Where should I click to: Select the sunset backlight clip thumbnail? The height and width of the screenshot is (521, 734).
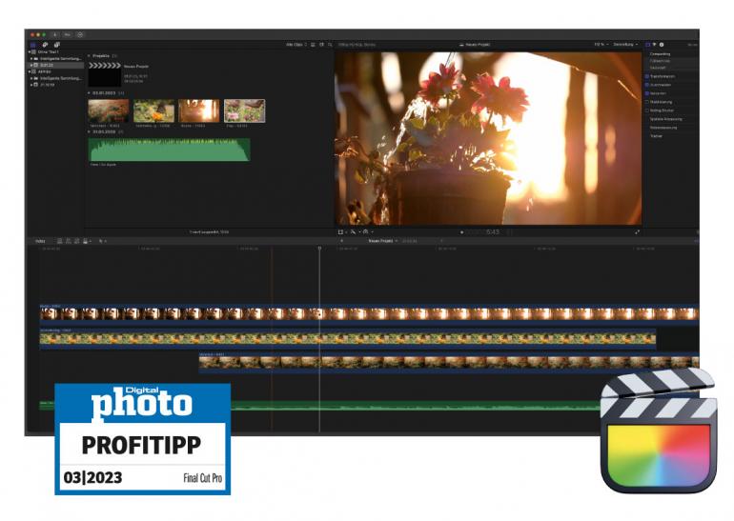coord(199,110)
